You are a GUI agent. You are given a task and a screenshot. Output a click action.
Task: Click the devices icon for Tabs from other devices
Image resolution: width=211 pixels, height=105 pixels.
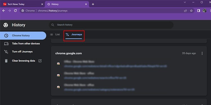coord(6,44)
